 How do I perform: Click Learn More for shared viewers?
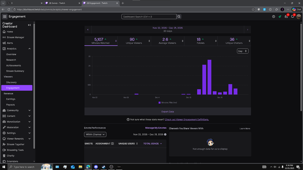pos(245,128)
